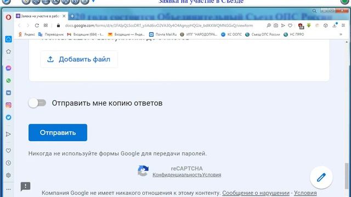Click the green download-arrow extension icon
The height and width of the screenshot is (197, 351).
point(309,26)
